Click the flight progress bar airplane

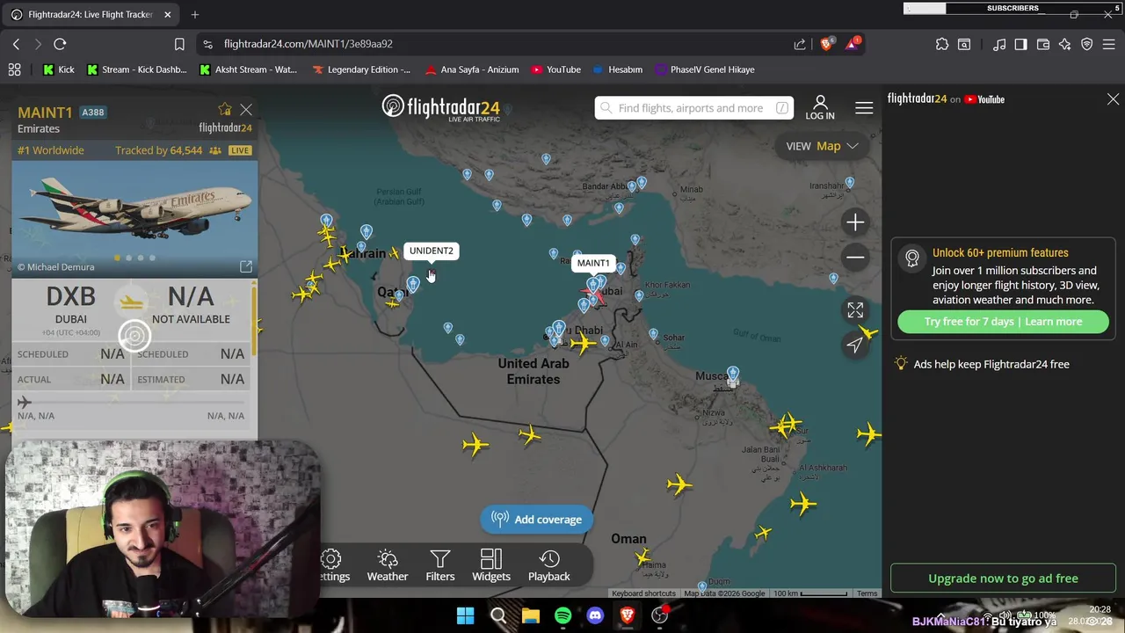point(25,403)
